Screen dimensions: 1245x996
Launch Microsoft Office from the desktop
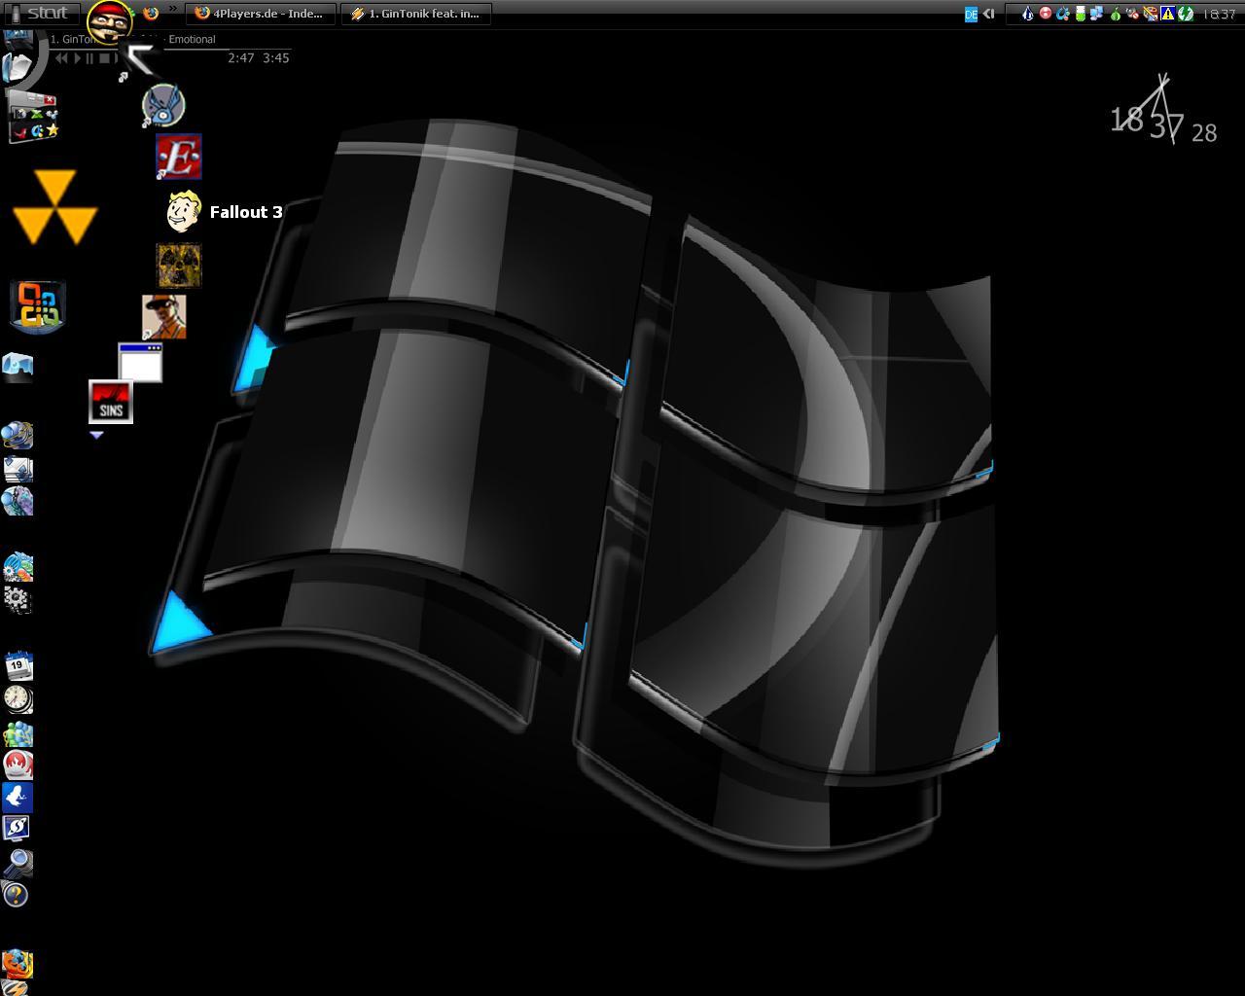pyautogui.click(x=37, y=306)
